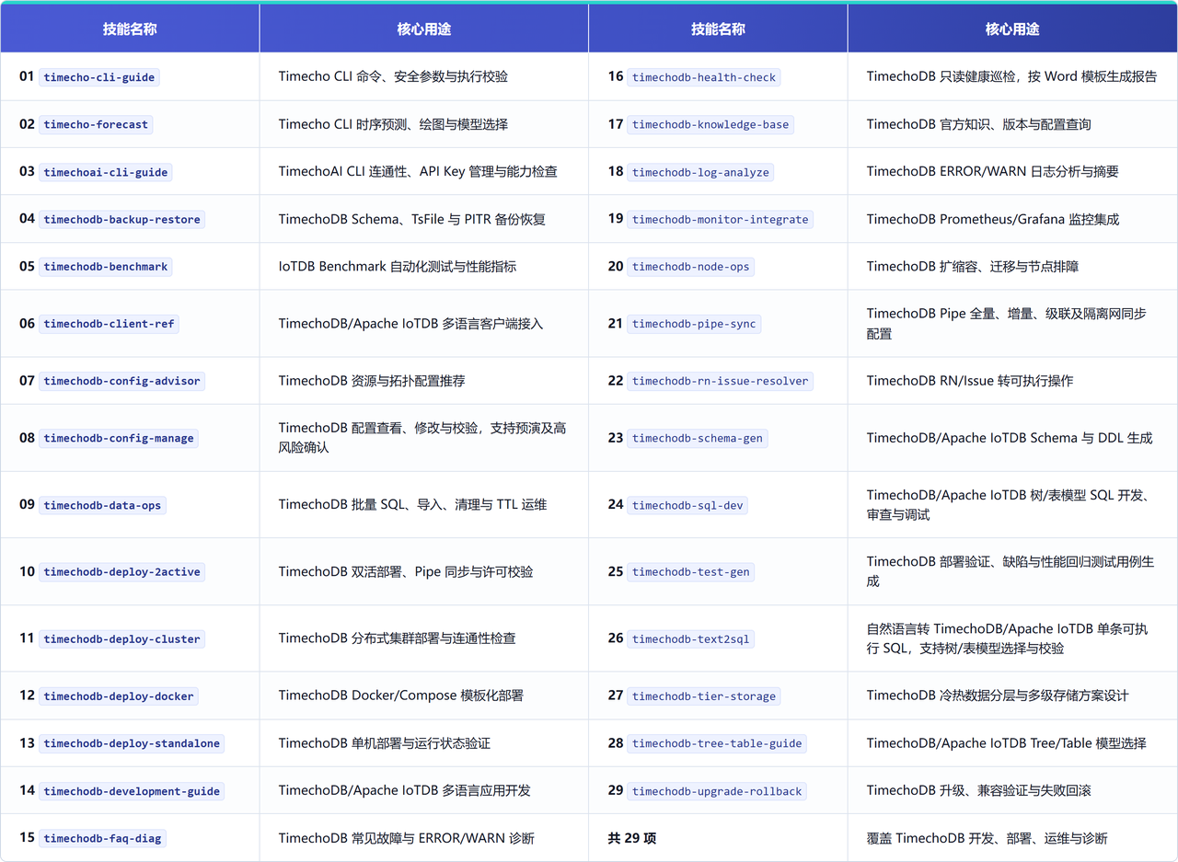
Task: Select the timechodb-log-analyze skill tag
Action: coord(700,172)
